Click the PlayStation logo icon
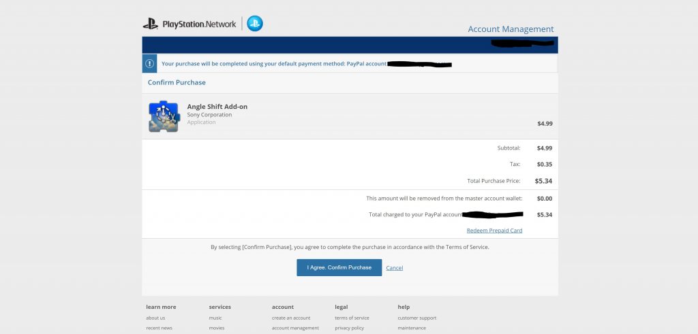 (151, 24)
